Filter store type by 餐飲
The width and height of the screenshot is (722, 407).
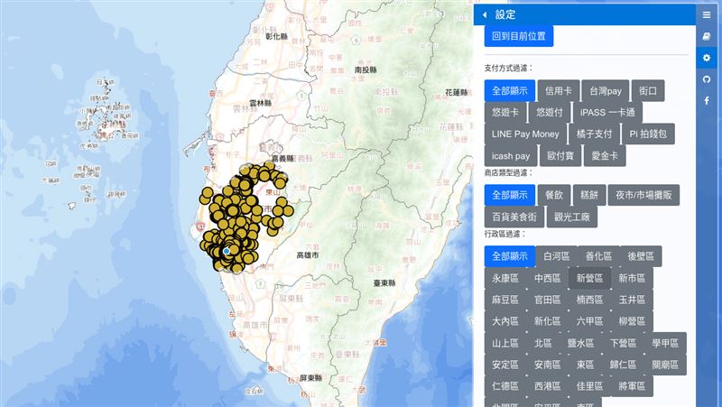tap(554, 195)
